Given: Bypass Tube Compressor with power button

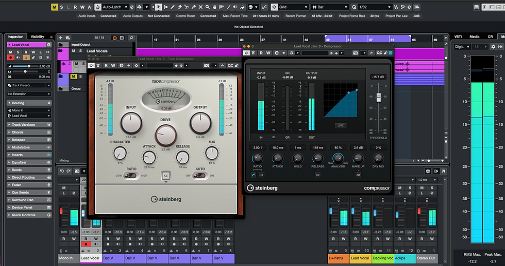Looking at the screenshot, I should 91,65.
